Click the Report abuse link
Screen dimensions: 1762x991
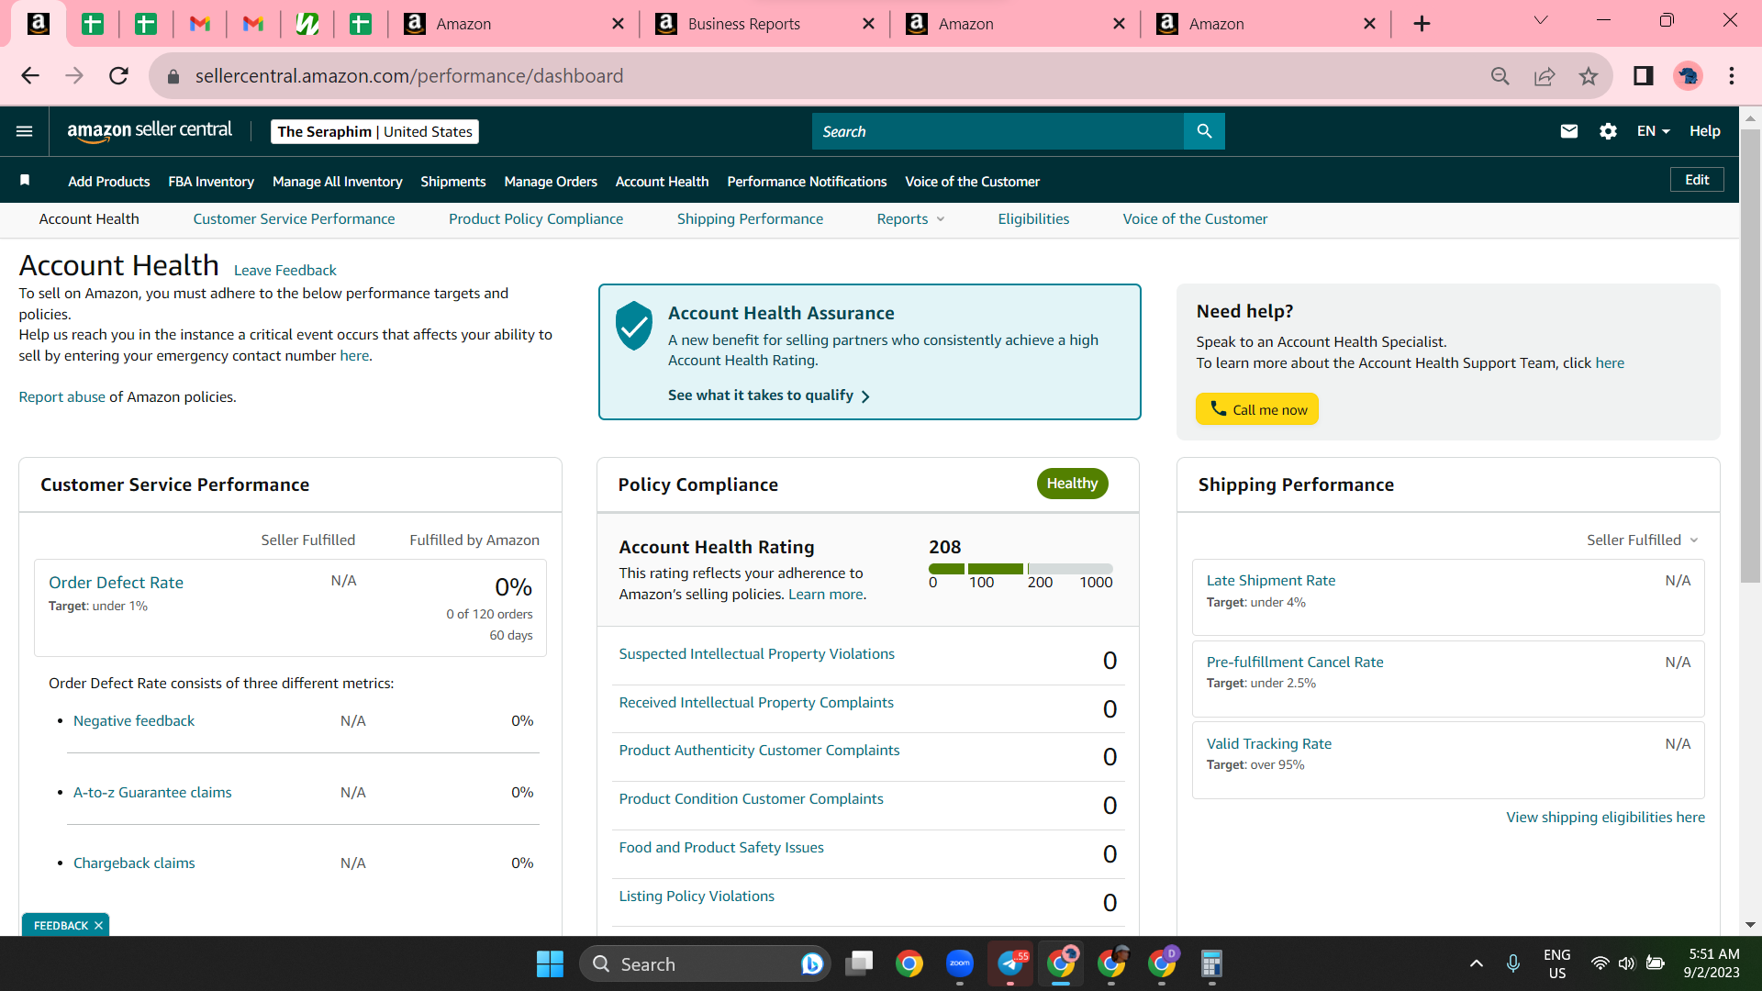[62, 397]
